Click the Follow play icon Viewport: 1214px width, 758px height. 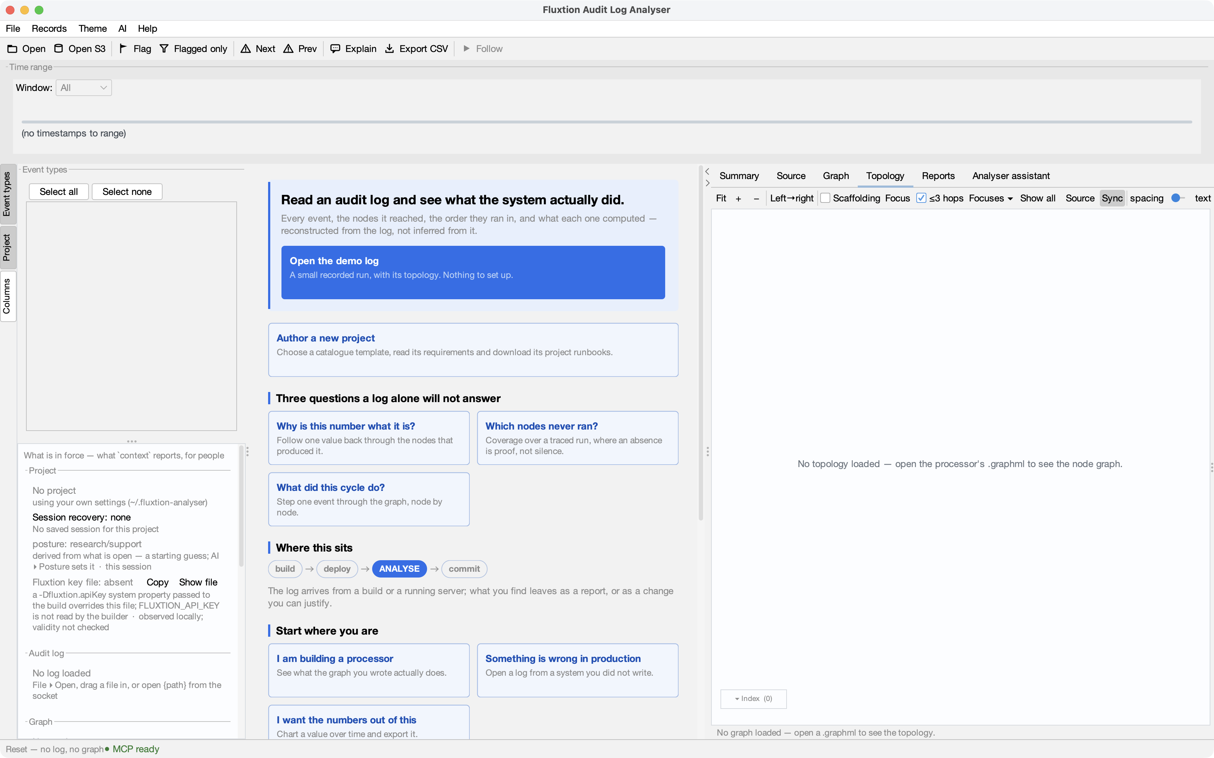point(466,49)
